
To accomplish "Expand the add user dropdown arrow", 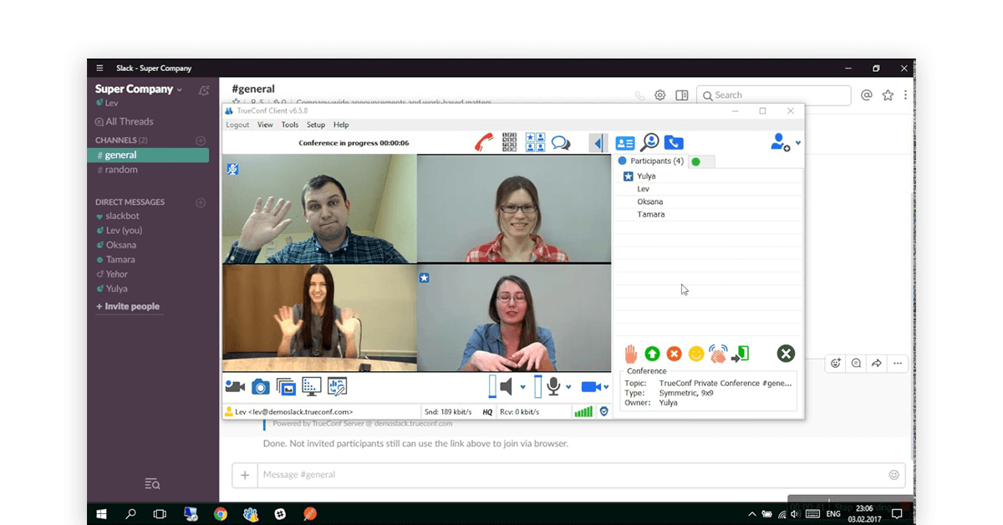I will click(x=798, y=143).
